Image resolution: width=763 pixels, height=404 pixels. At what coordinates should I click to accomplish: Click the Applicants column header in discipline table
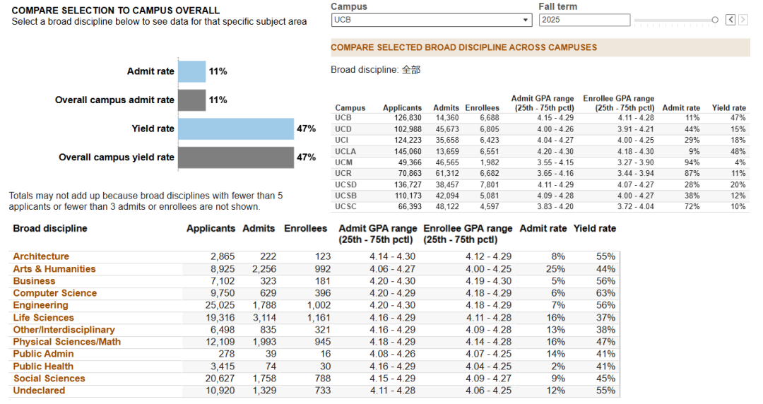coord(211,229)
